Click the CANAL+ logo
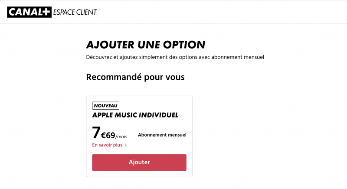 pos(29,12)
